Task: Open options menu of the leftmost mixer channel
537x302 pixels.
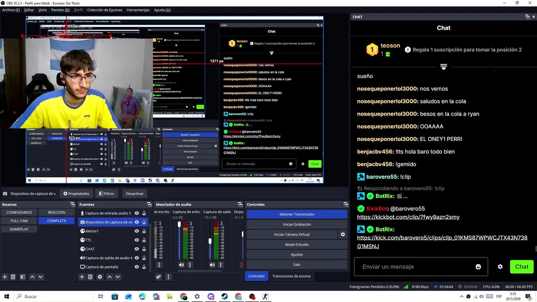Action: 159,265
